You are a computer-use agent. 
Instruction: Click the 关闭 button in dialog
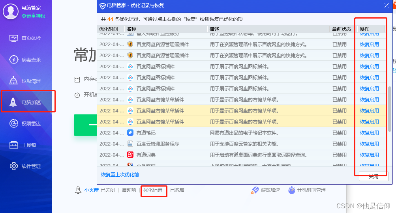(x=373, y=176)
